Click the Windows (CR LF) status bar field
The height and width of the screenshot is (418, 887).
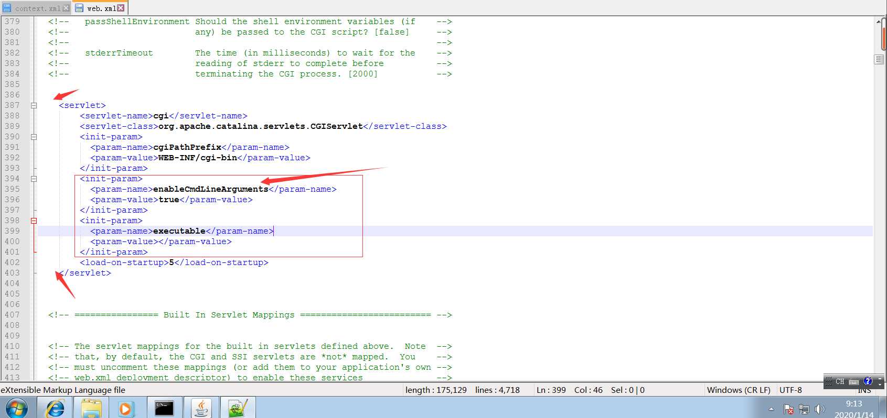[x=739, y=390]
